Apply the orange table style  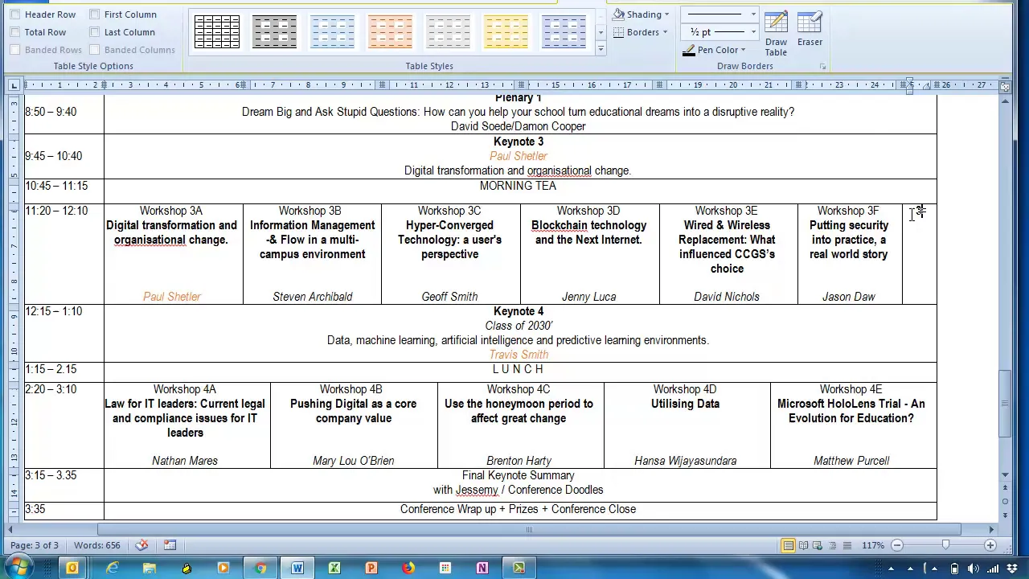click(x=391, y=32)
